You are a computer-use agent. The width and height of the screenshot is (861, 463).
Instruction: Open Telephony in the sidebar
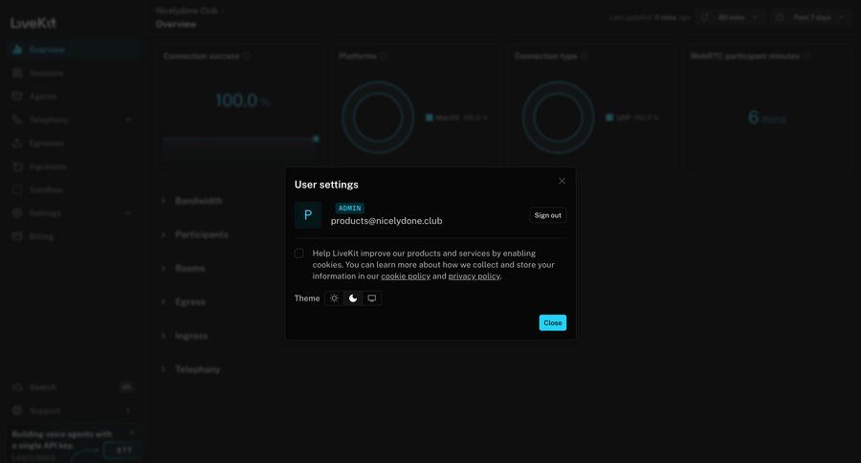tap(72, 120)
